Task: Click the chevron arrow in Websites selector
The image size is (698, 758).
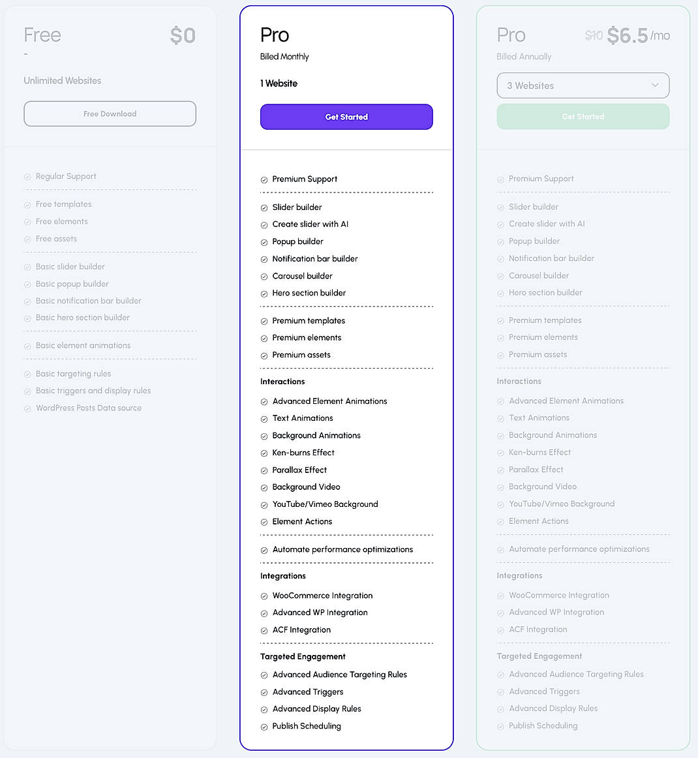Action: click(x=655, y=85)
